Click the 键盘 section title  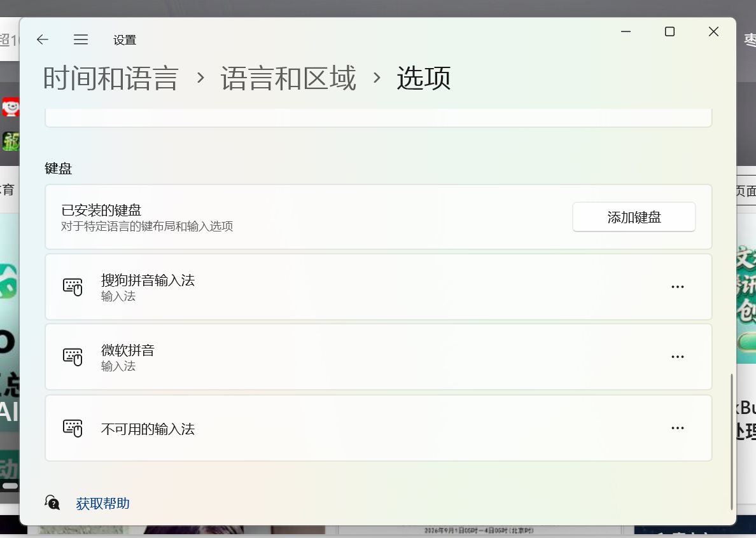coord(59,169)
